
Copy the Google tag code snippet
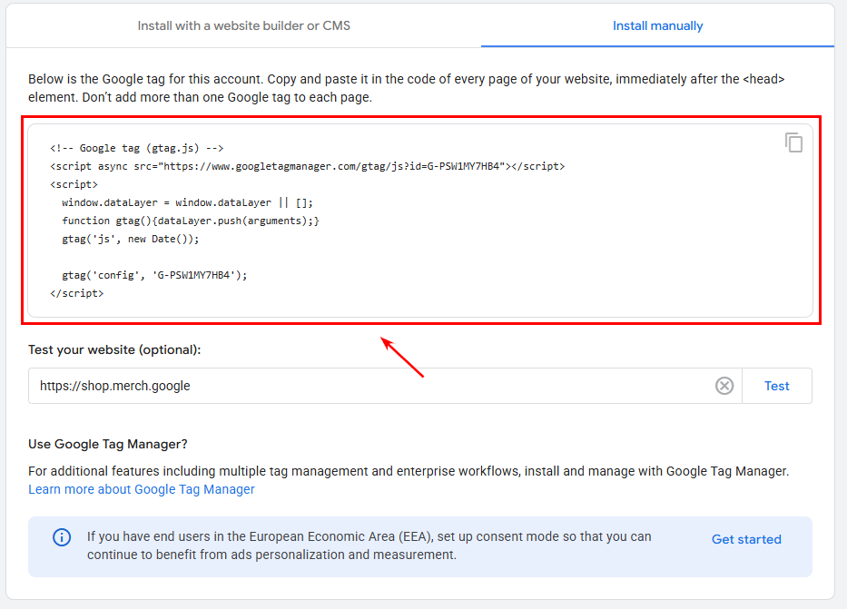click(x=793, y=142)
